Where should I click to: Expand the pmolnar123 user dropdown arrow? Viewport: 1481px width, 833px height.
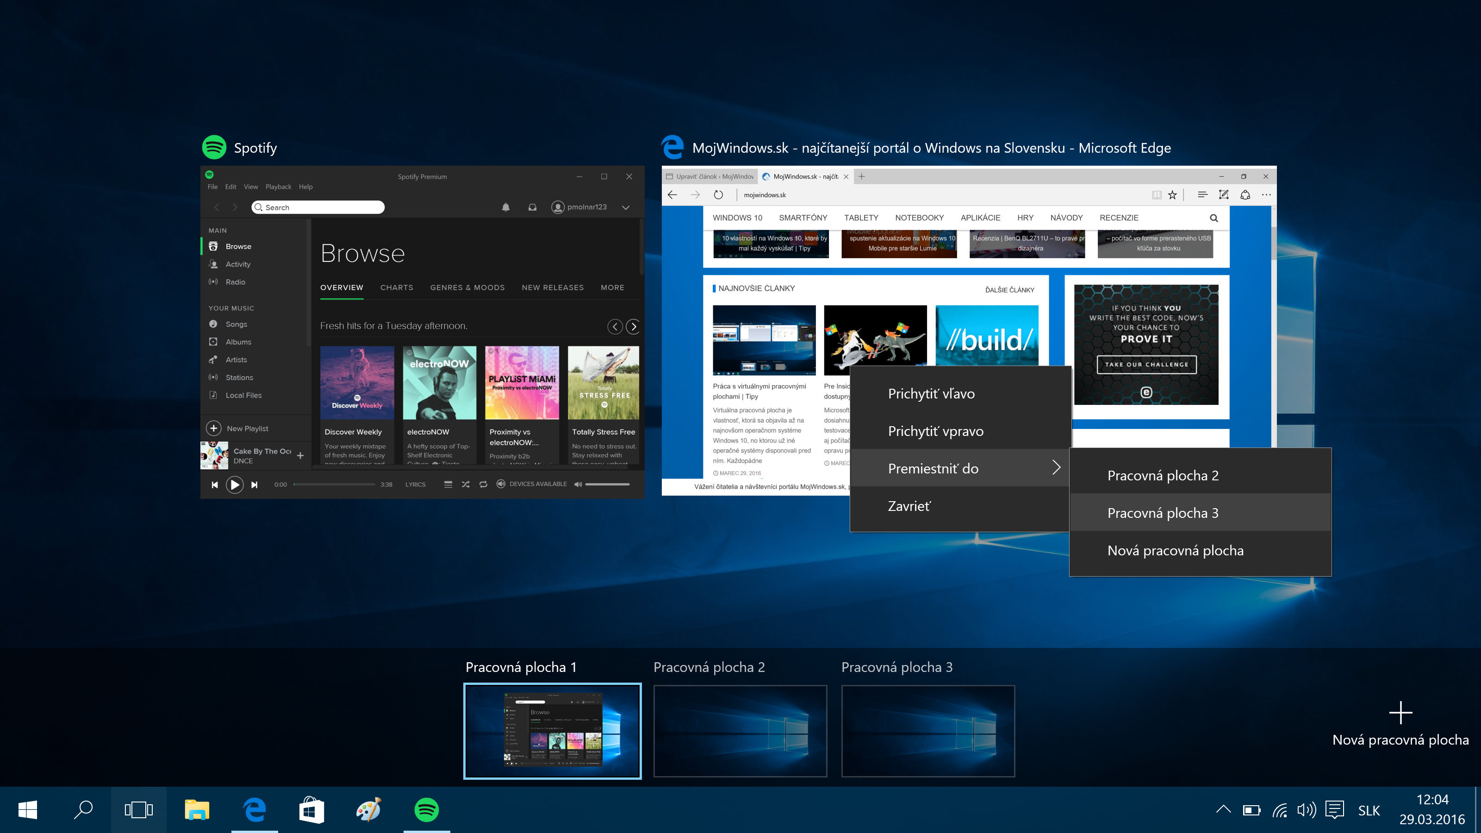pyautogui.click(x=626, y=207)
